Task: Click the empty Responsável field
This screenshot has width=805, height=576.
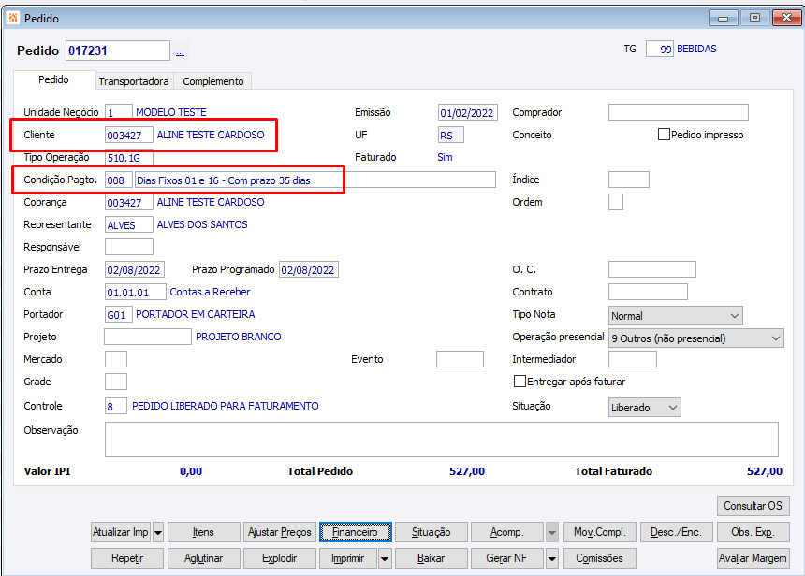Action: click(x=129, y=247)
